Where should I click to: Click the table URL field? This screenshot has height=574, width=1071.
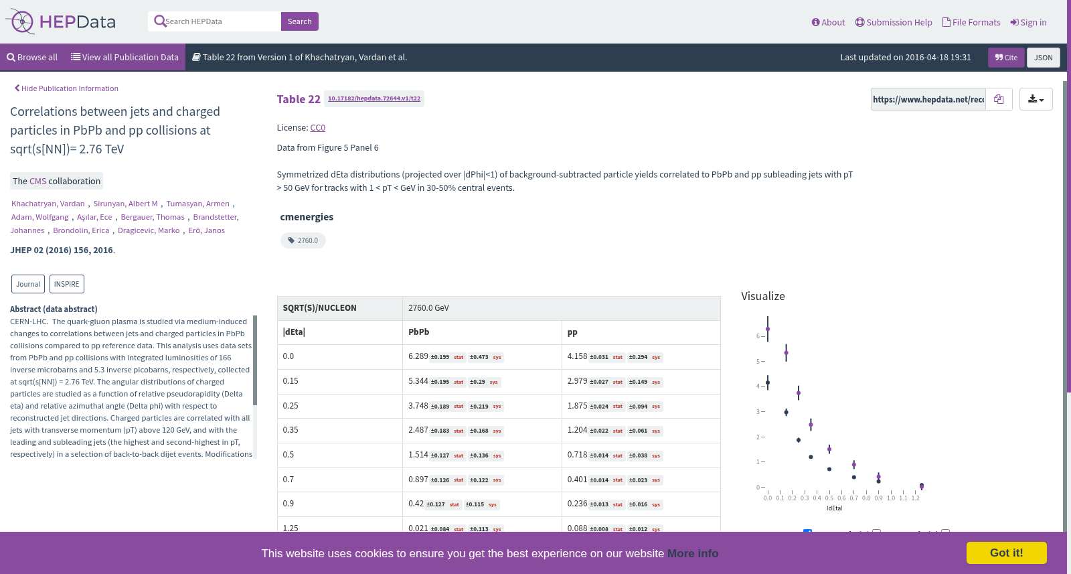click(928, 99)
